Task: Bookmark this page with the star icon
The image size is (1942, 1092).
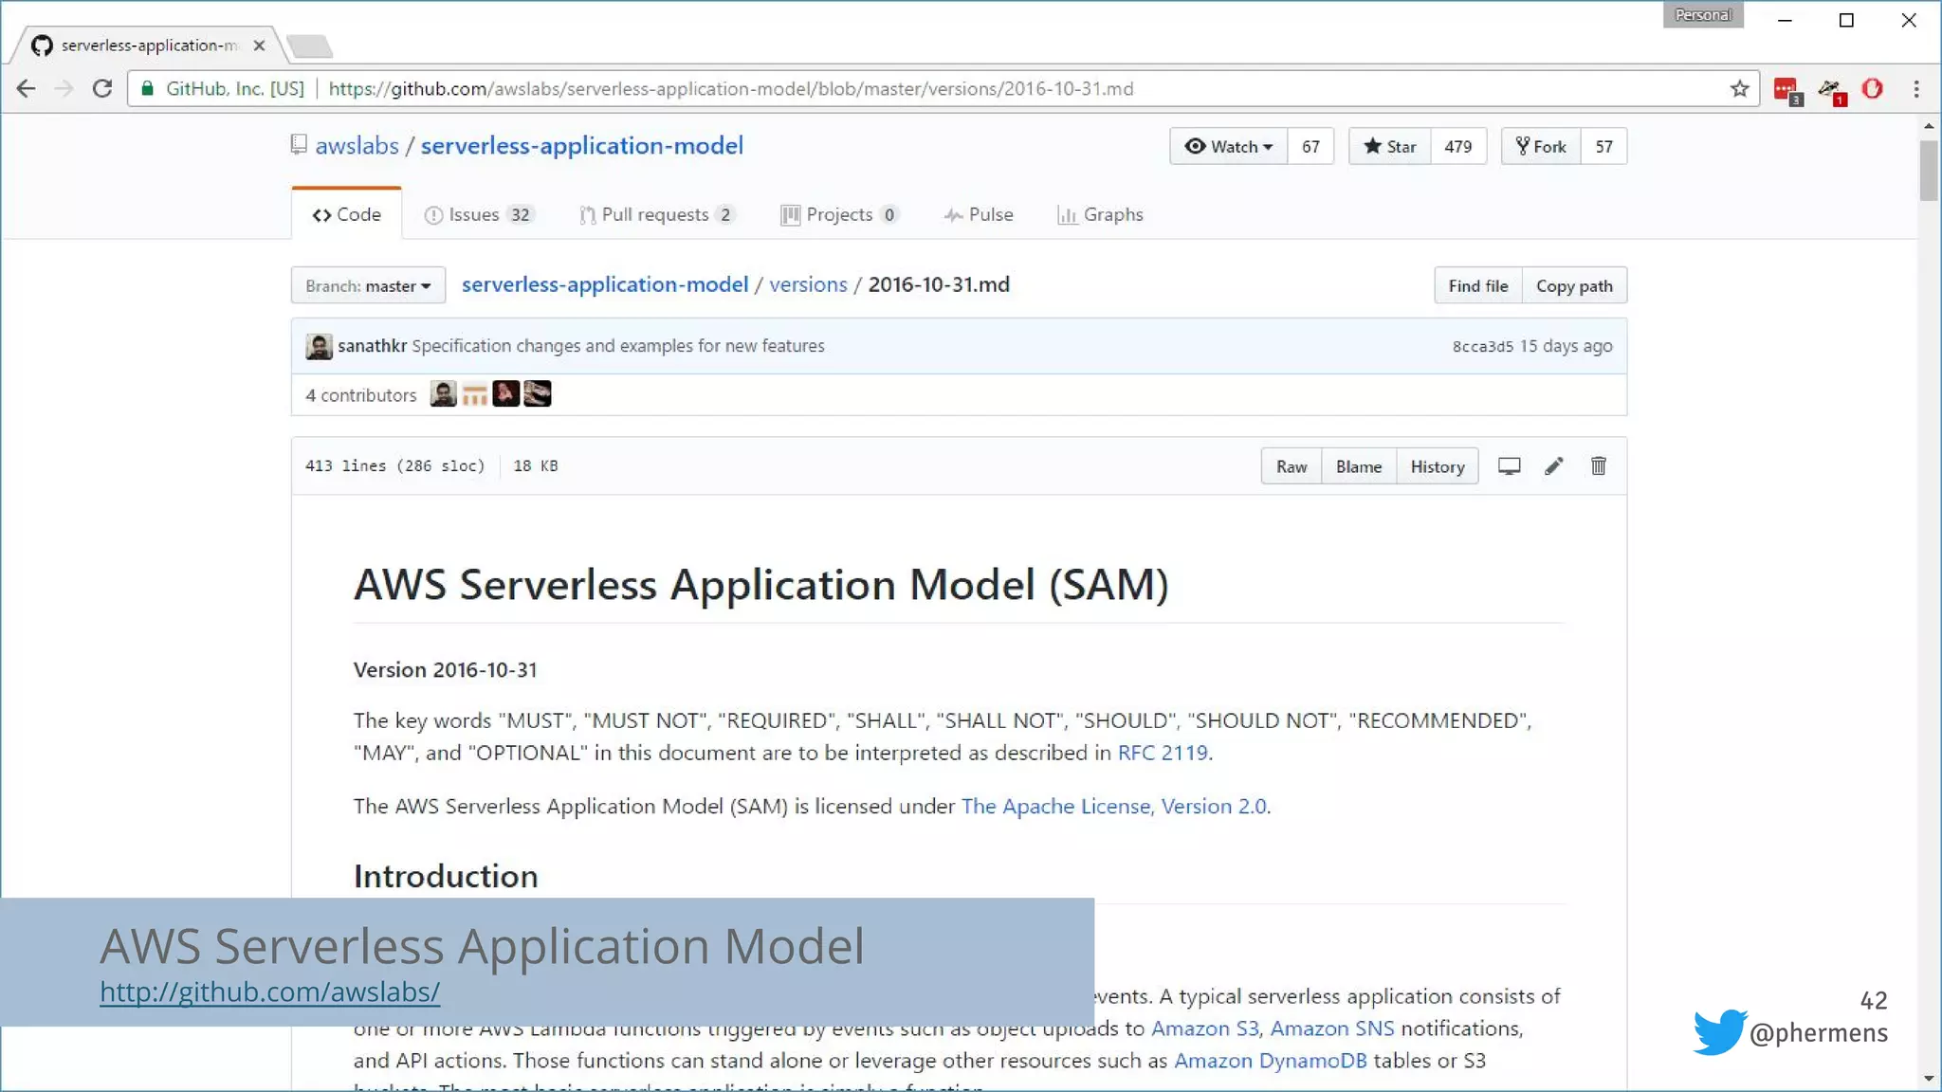Action: [x=1739, y=89]
